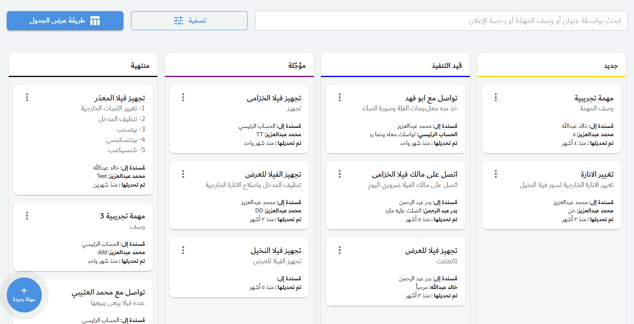
Task: Expand options menu on تجهيز فيلا للعرض card
Action: pyautogui.click(x=339, y=250)
